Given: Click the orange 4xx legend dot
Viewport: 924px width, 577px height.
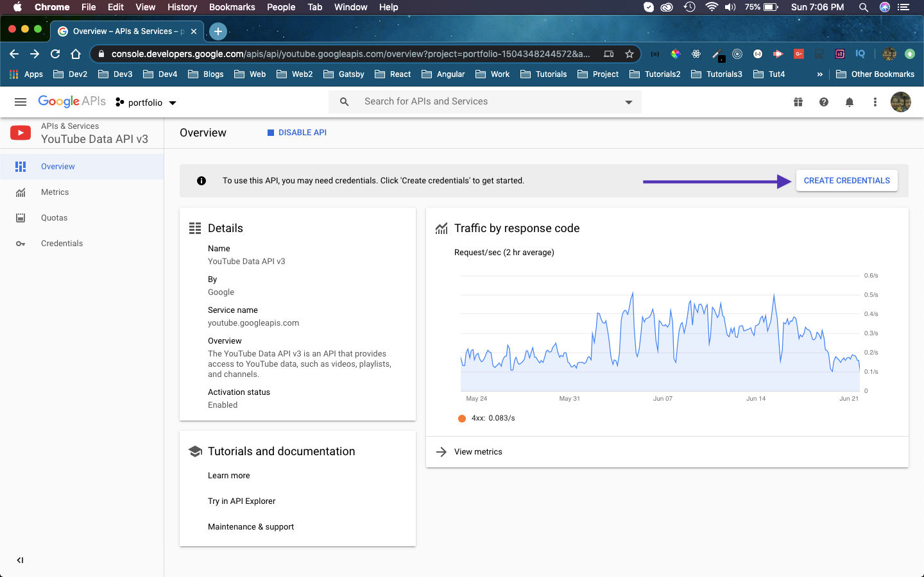Looking at the screenshot, I should (462, 419).
